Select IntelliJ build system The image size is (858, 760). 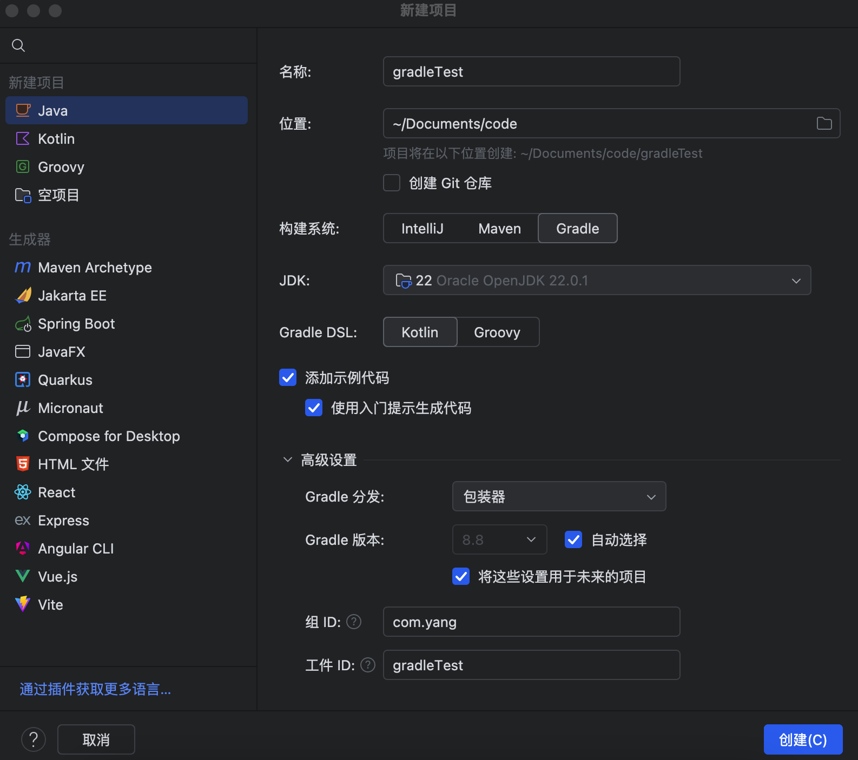pyautogui.click(x=422, y=228)
